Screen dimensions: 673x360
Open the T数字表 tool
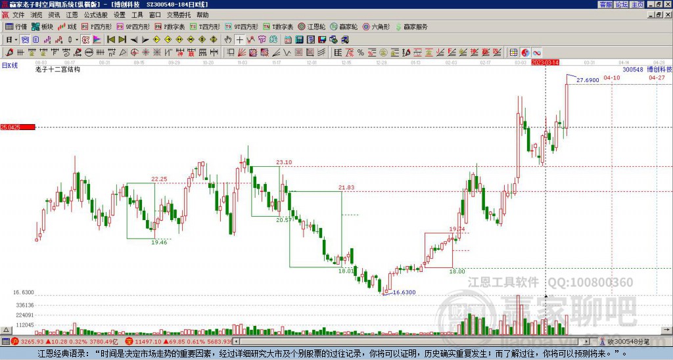pos(278,26)
